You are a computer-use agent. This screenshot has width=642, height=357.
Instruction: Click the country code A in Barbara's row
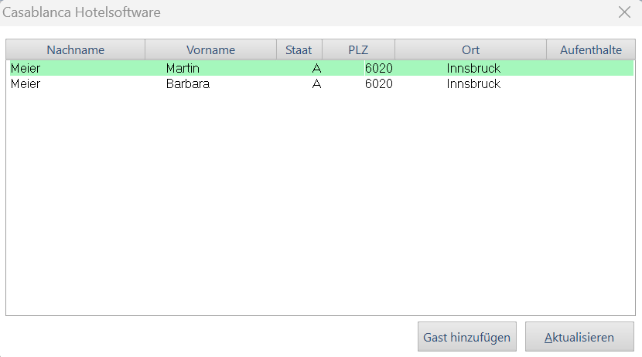click(316, 83)
